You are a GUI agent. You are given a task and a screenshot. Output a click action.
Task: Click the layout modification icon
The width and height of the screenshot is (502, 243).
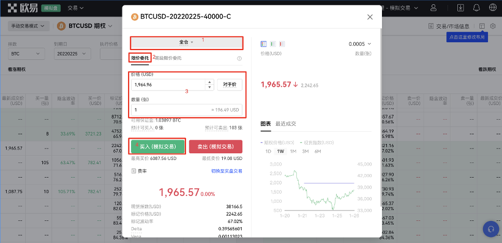[x=482, y=26]
